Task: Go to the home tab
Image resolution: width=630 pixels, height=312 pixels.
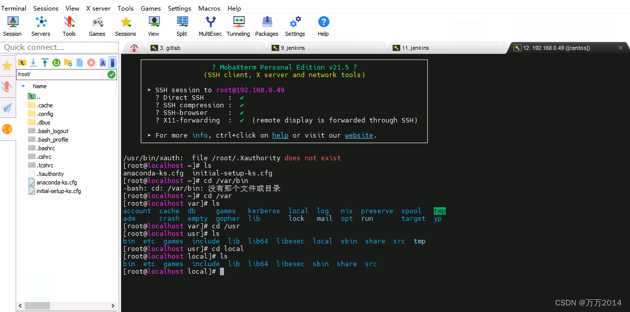Action: point(134,48)
